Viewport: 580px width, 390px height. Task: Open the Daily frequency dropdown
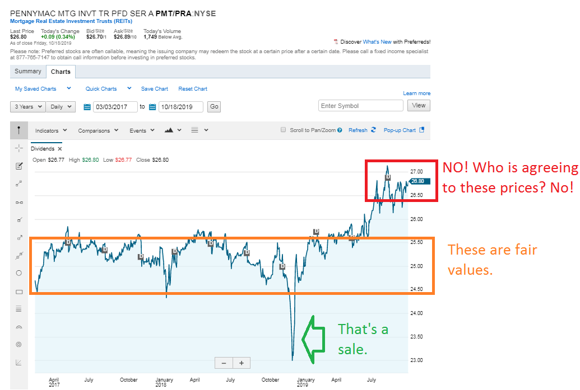pos(61,107)
